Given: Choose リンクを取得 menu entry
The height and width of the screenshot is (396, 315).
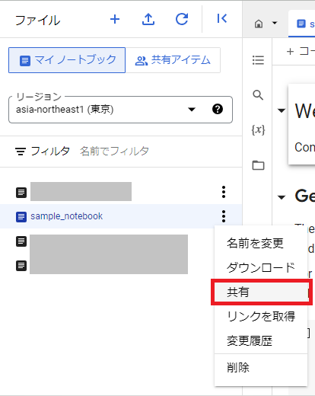Looking at the screenshot, I should point(261,316).
